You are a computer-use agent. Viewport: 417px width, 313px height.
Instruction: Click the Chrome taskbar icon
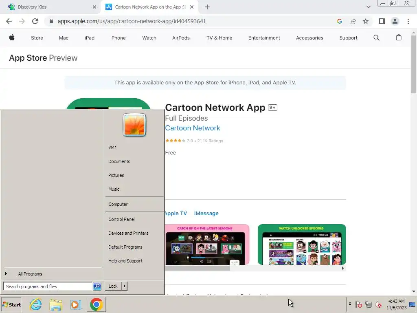[x=96, y=304]
